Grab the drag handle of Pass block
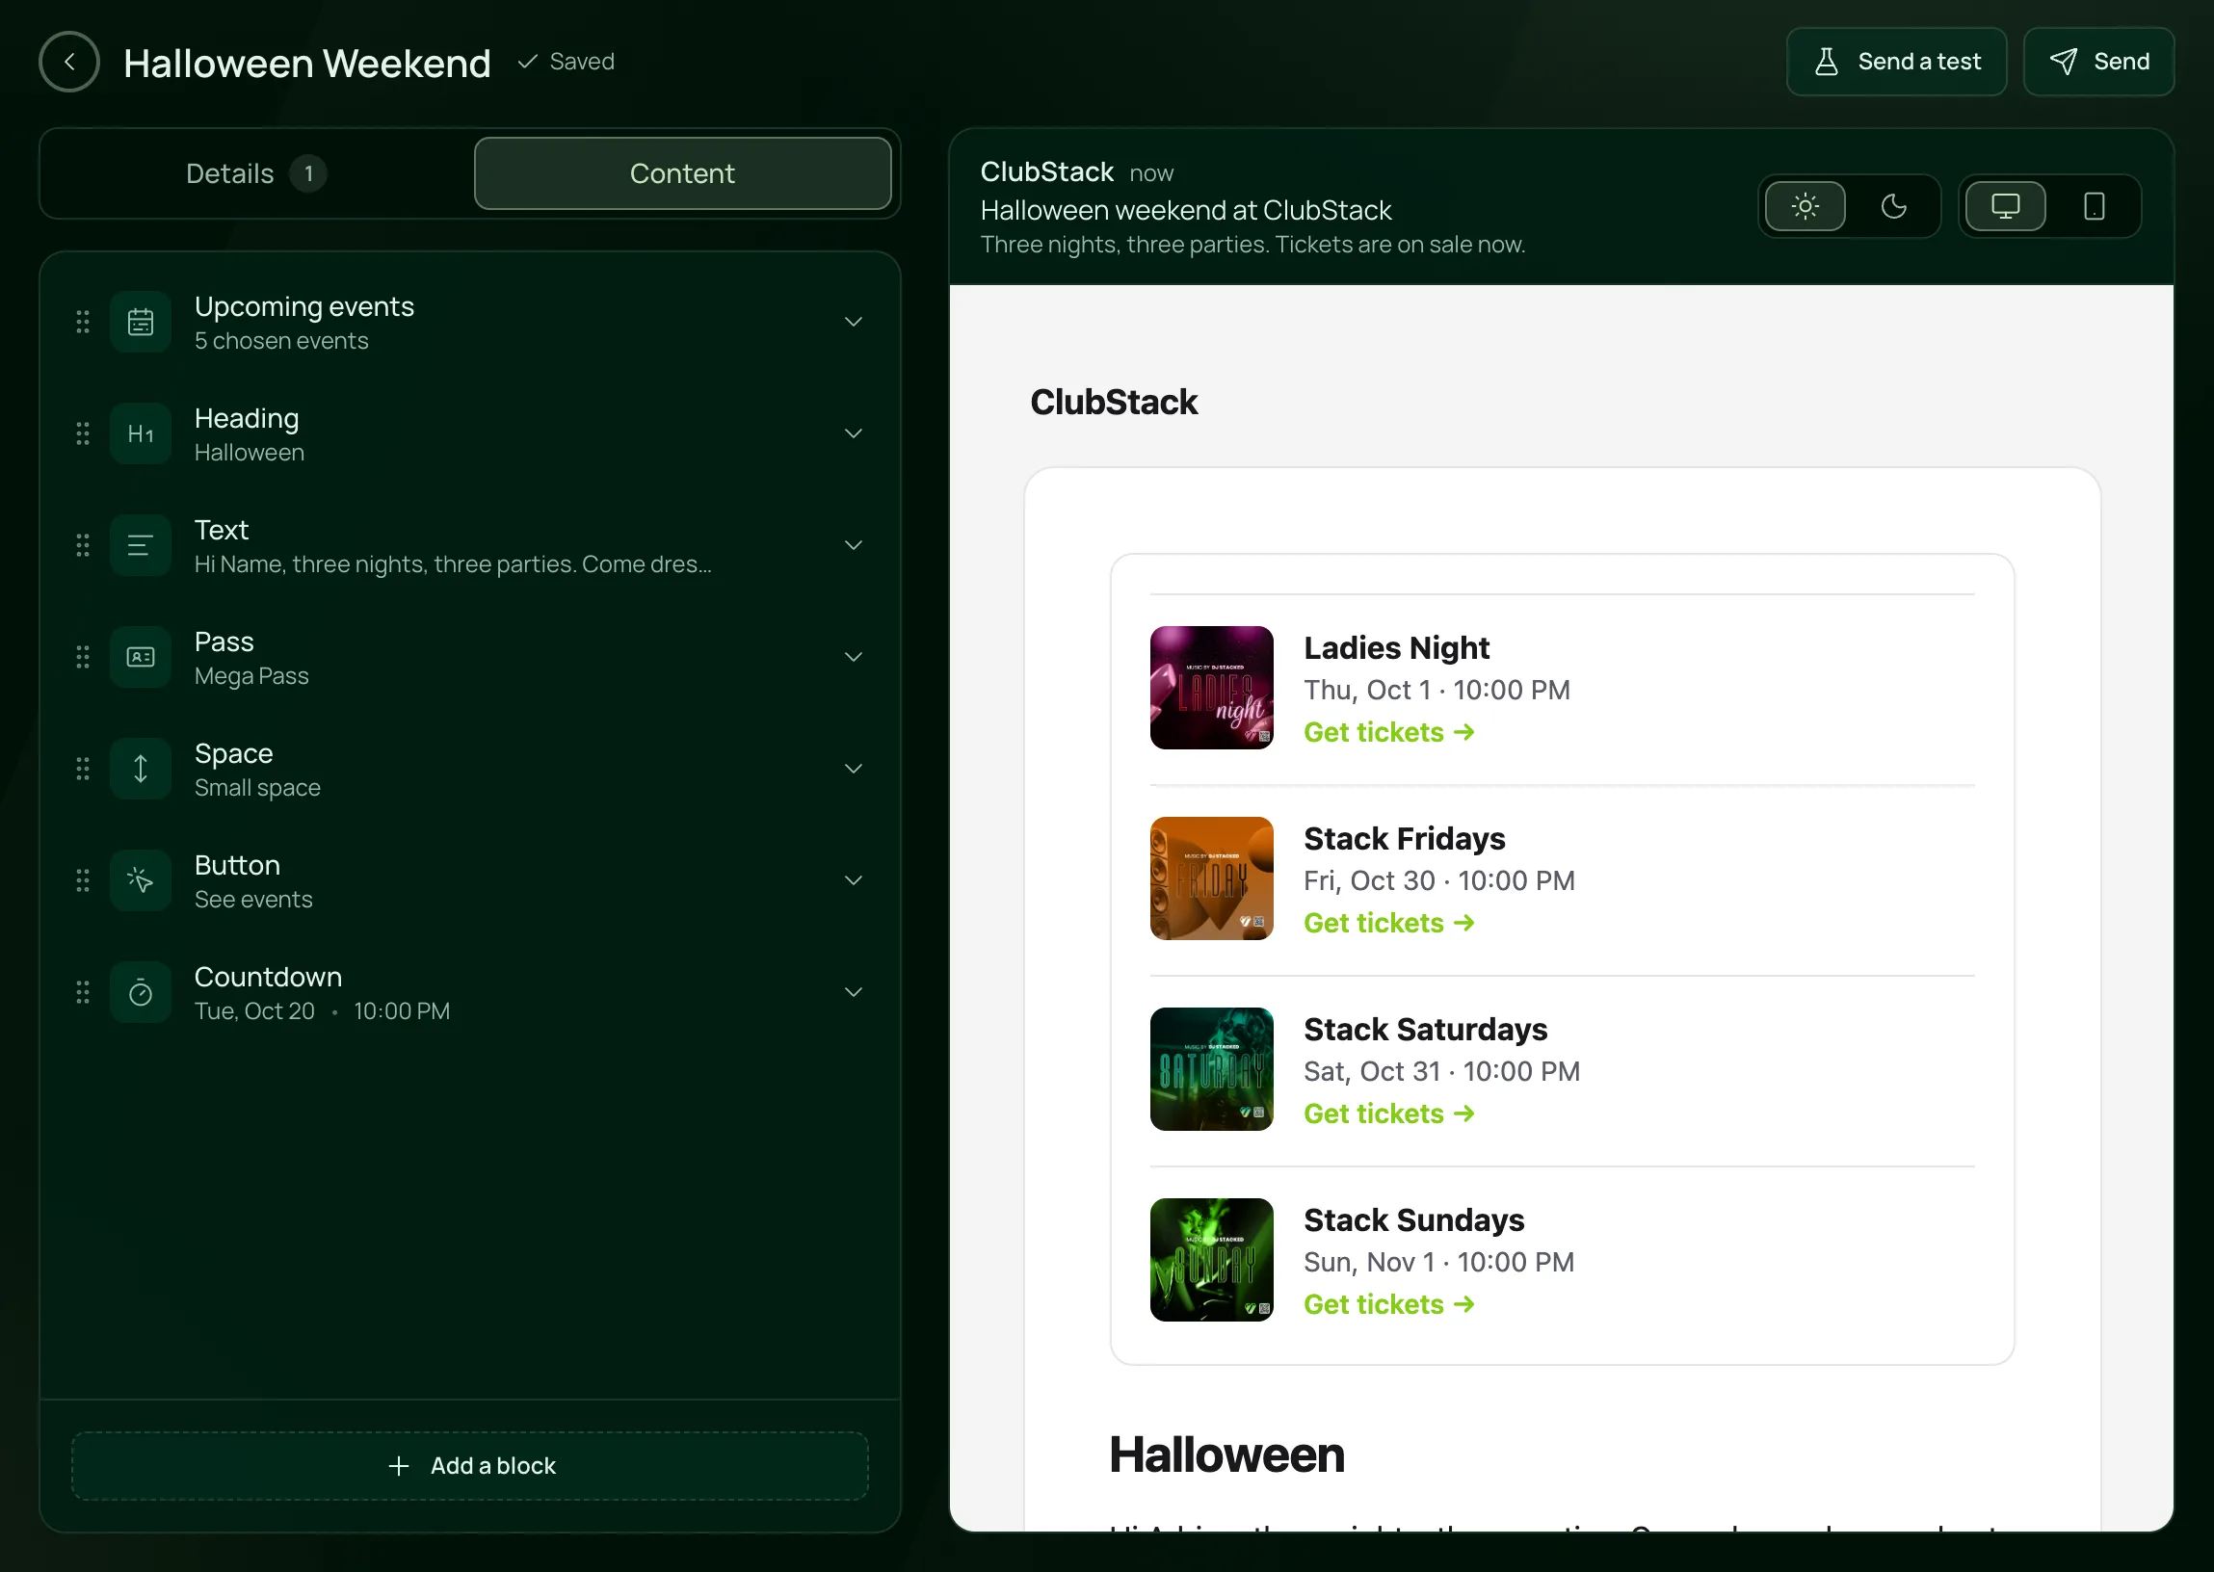The image size is (2214, 1572). (x=83, y=657)
